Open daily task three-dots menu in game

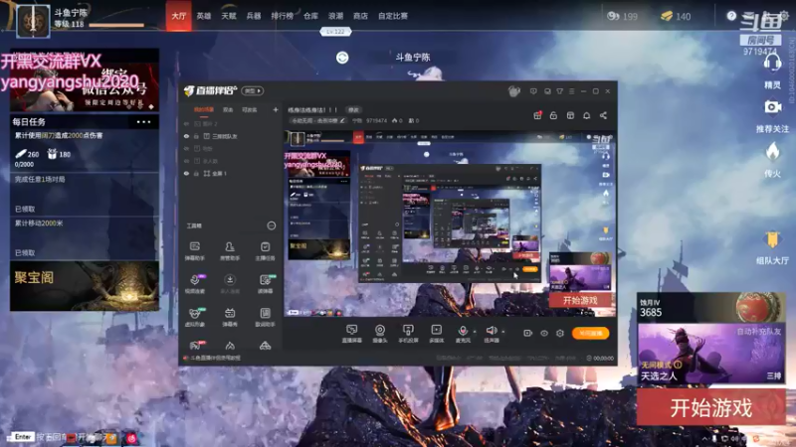(143, 121)
